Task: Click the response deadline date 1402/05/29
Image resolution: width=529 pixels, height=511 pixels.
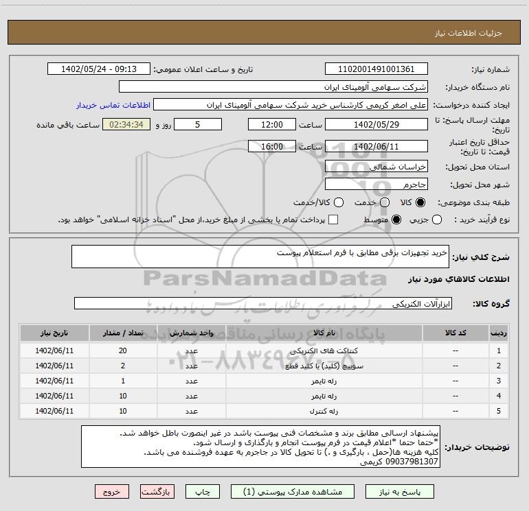Action: [376, 124]
